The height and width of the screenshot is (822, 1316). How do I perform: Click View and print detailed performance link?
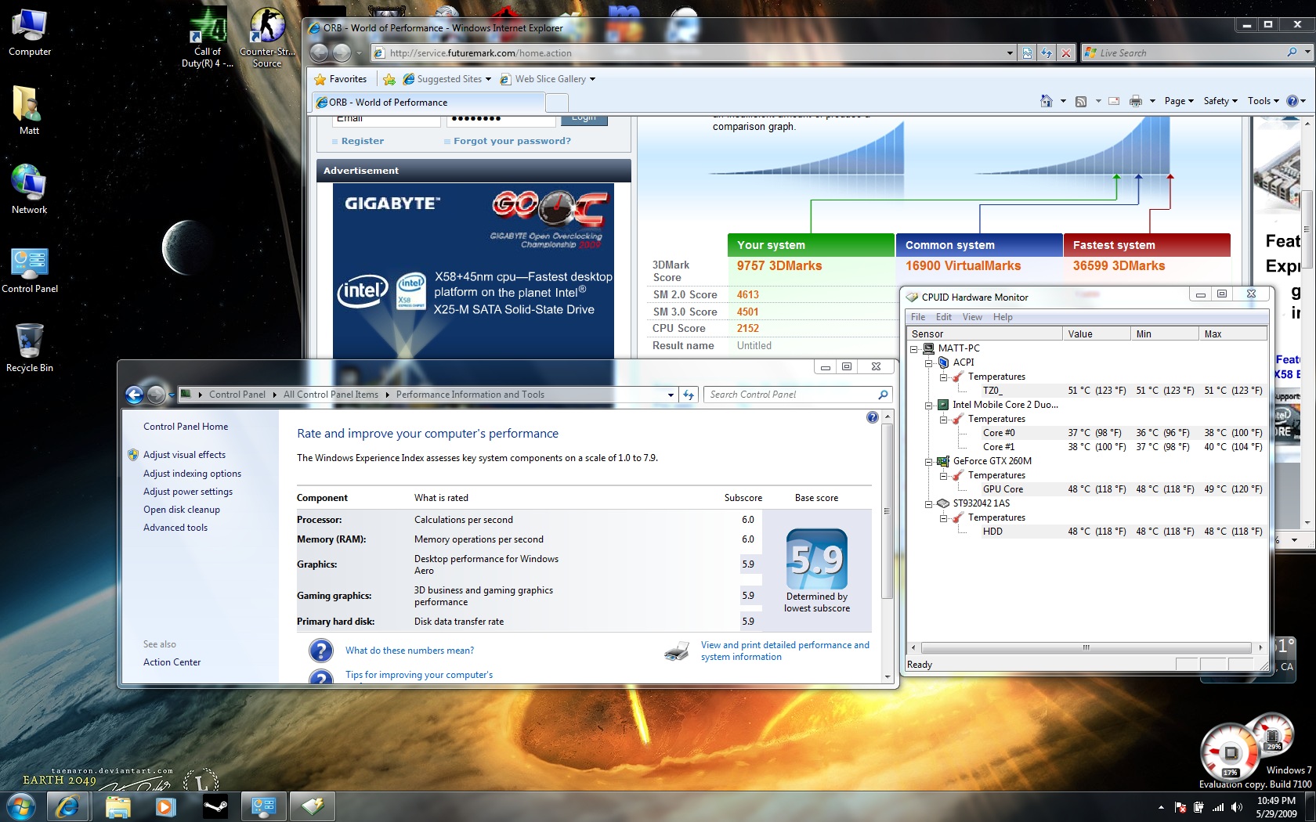[785, 651]
